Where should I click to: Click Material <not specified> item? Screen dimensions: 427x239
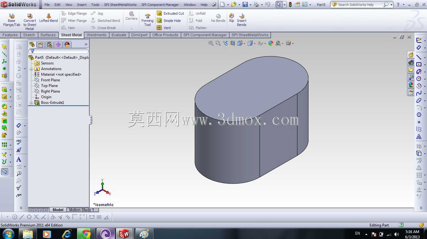[x=58, y=74]
